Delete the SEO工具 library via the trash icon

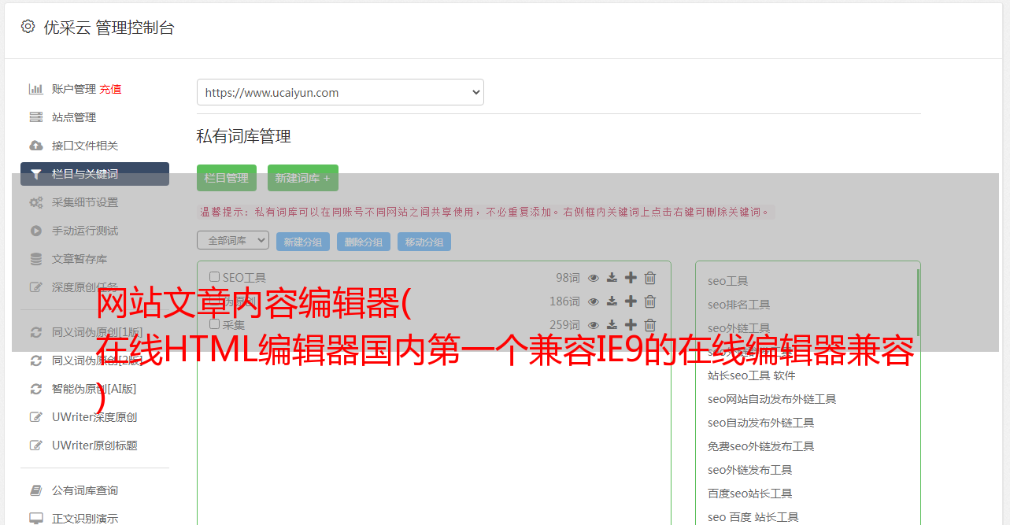point(650,278)
